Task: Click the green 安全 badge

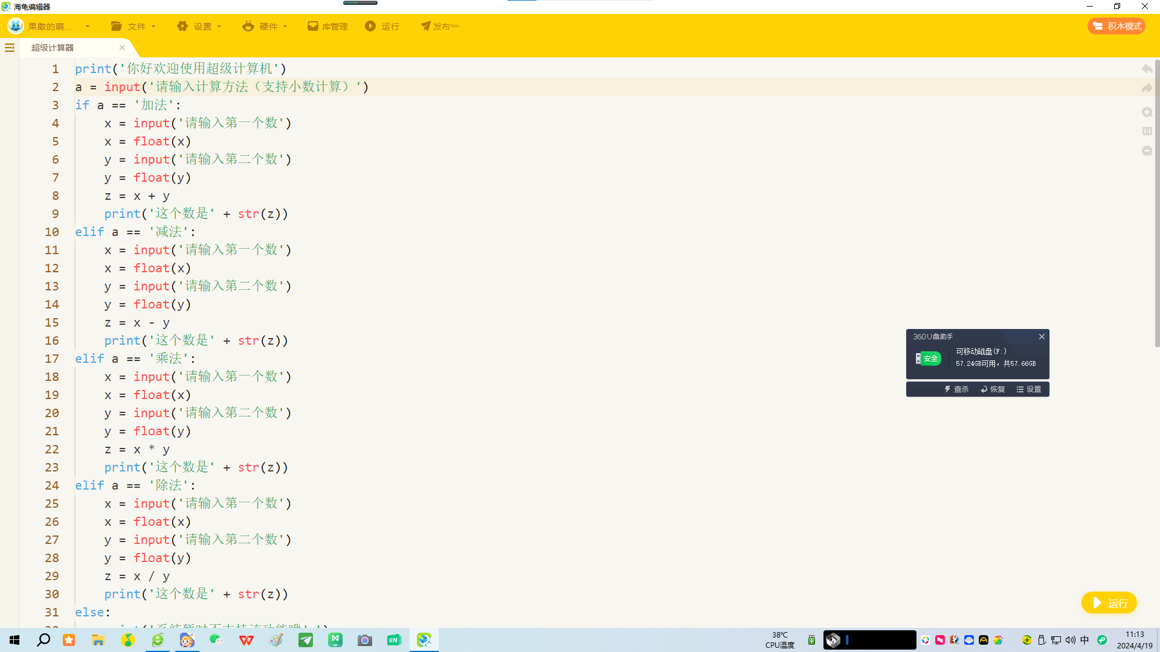Action: tap(929, 359)
